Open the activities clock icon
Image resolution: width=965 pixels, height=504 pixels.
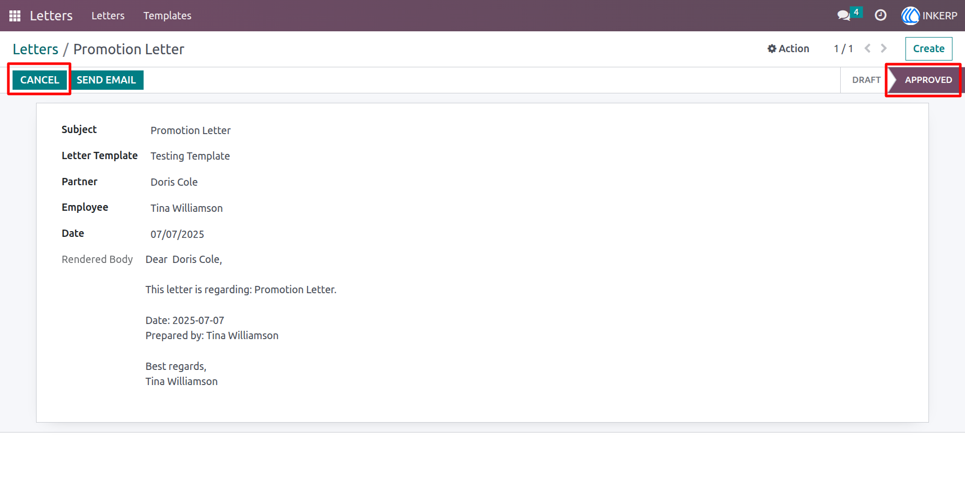click(x=880, y=15)
